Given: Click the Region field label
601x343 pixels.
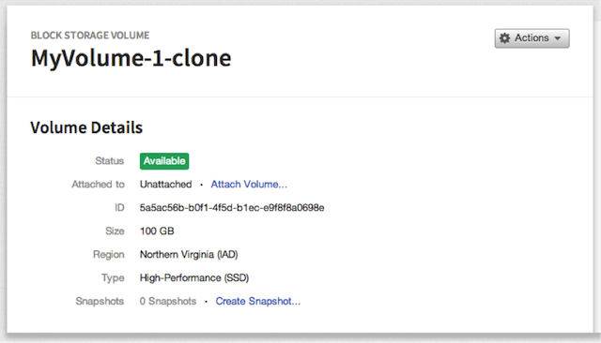Looking at the screenshot, I should pyautogui.click(x=109, y=255).
